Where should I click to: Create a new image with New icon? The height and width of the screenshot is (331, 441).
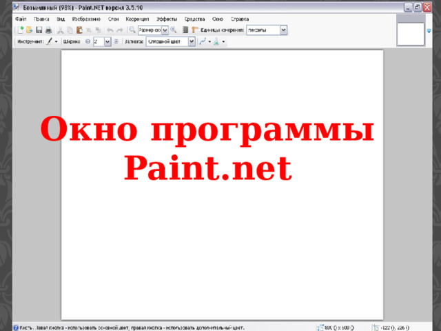pos(20,30)
